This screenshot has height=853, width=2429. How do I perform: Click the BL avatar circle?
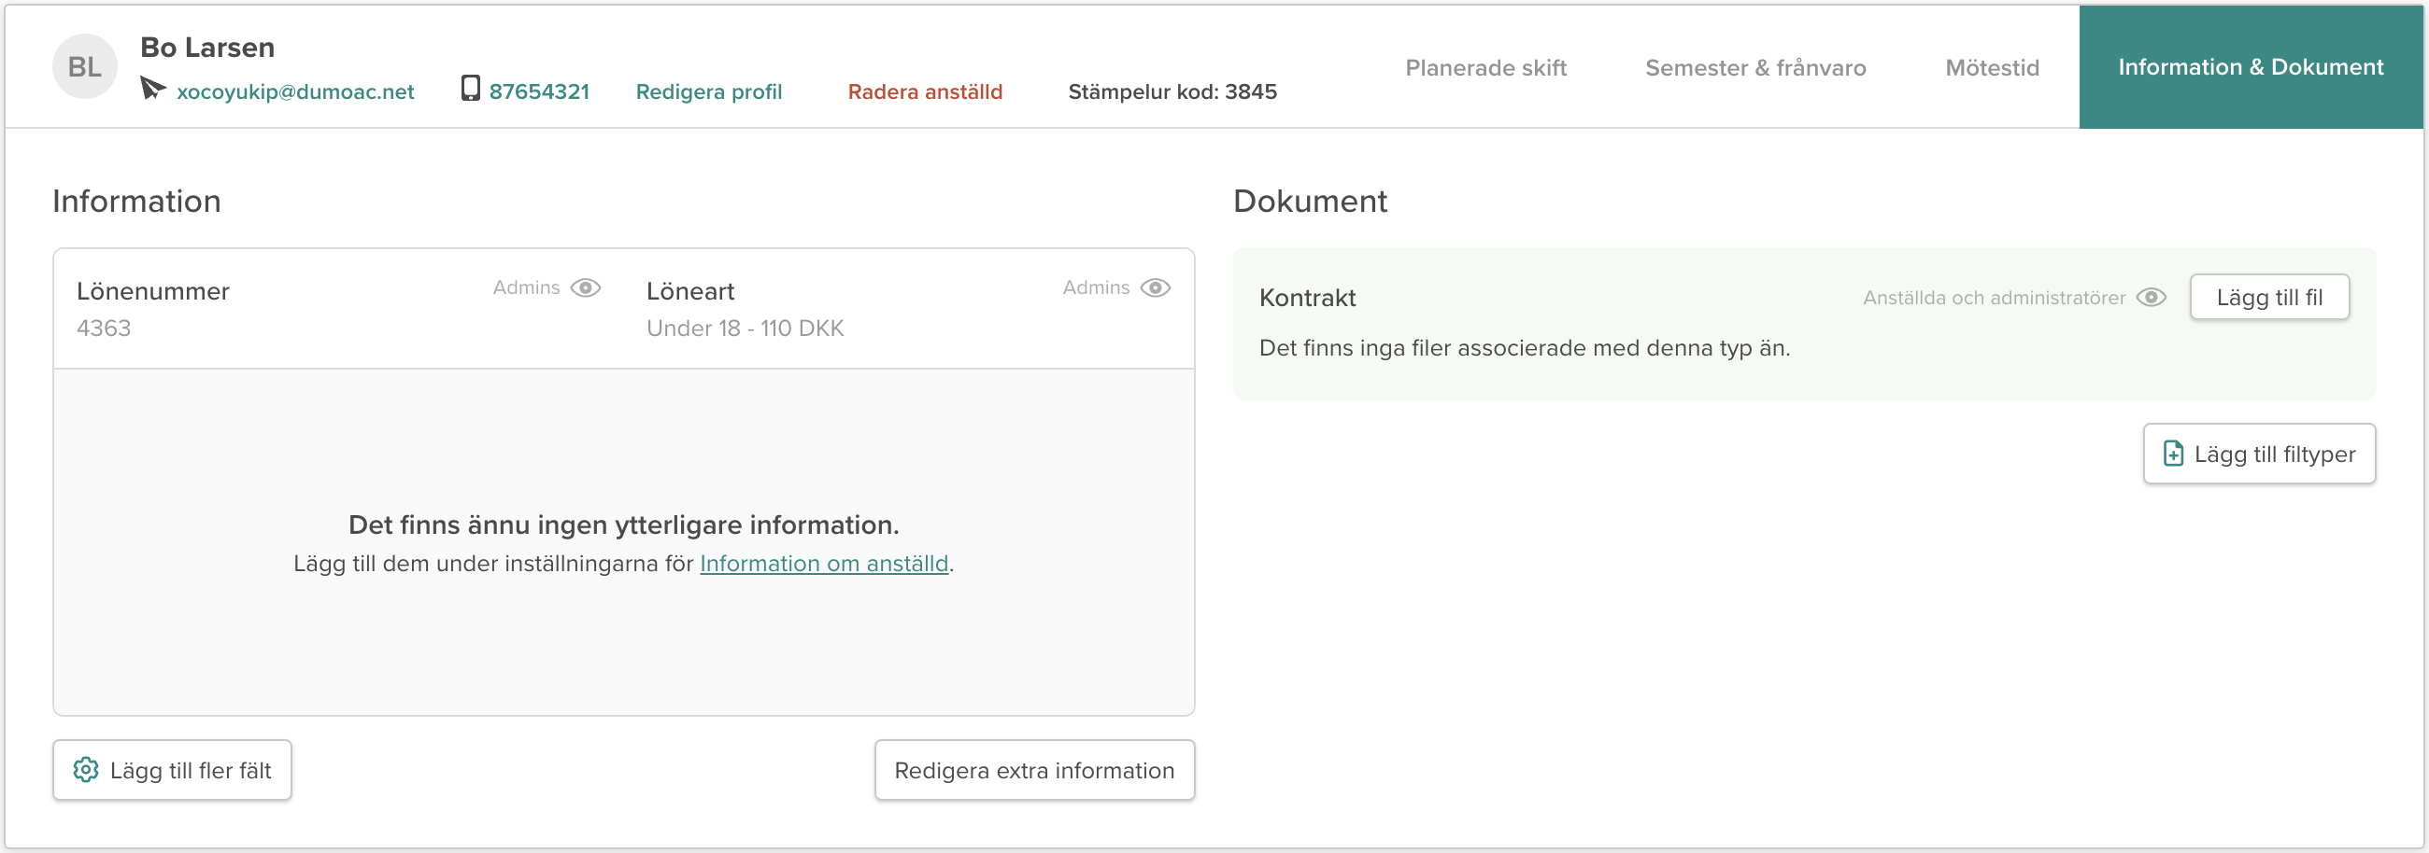coord(84,67)
